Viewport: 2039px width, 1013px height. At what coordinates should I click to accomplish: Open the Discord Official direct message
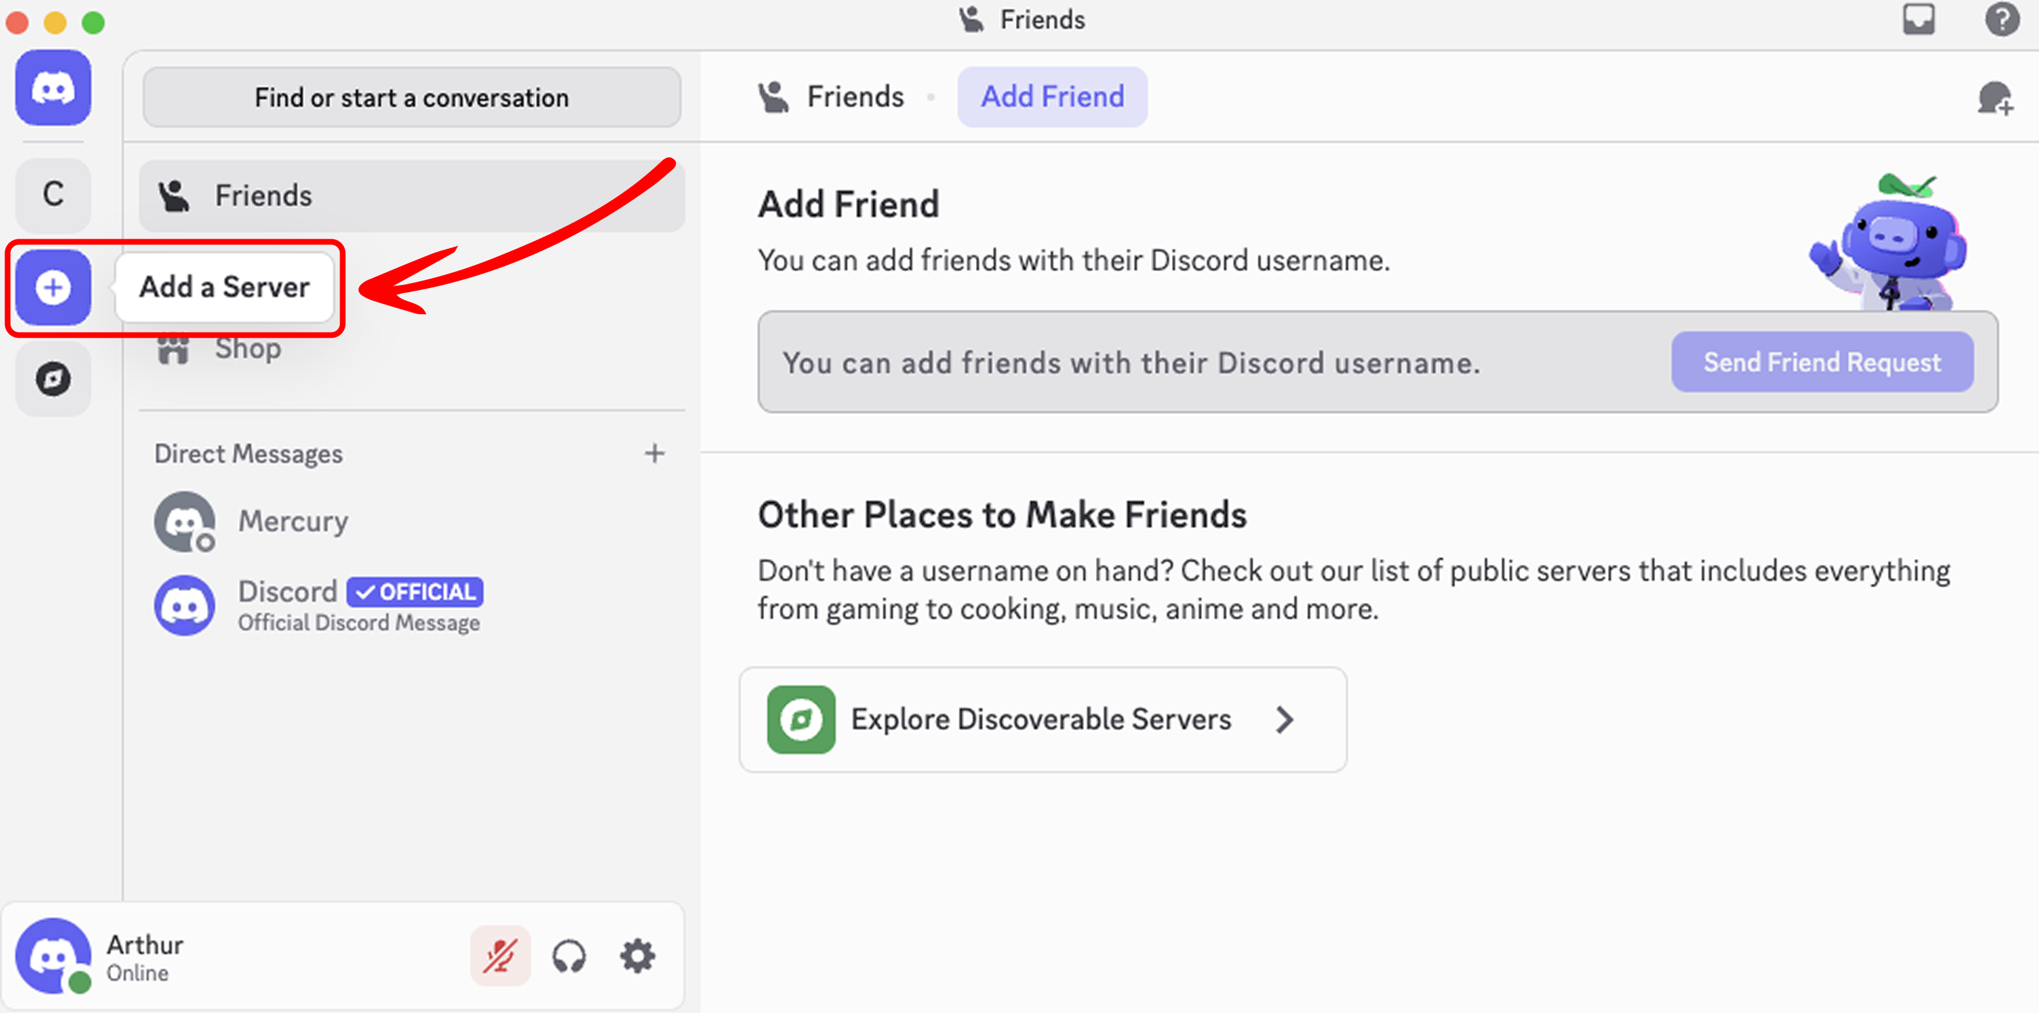coord(412,606)
